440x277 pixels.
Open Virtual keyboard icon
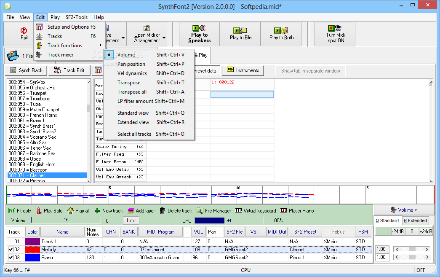coord(238,210)
